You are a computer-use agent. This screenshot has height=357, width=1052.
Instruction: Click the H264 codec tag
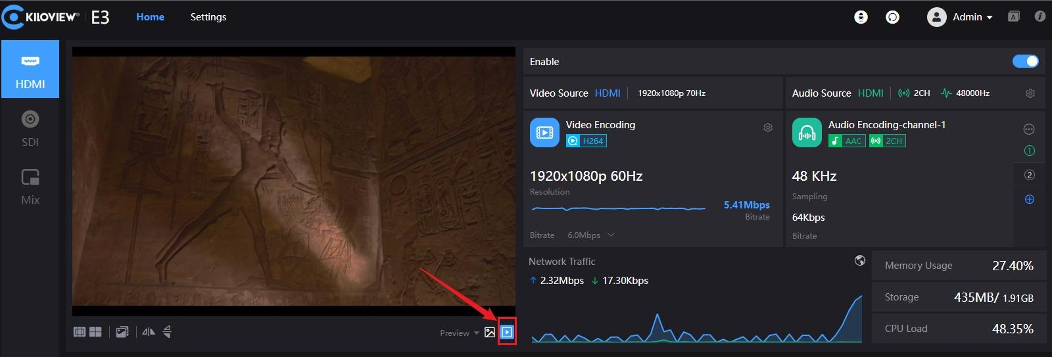pos(586,141)
